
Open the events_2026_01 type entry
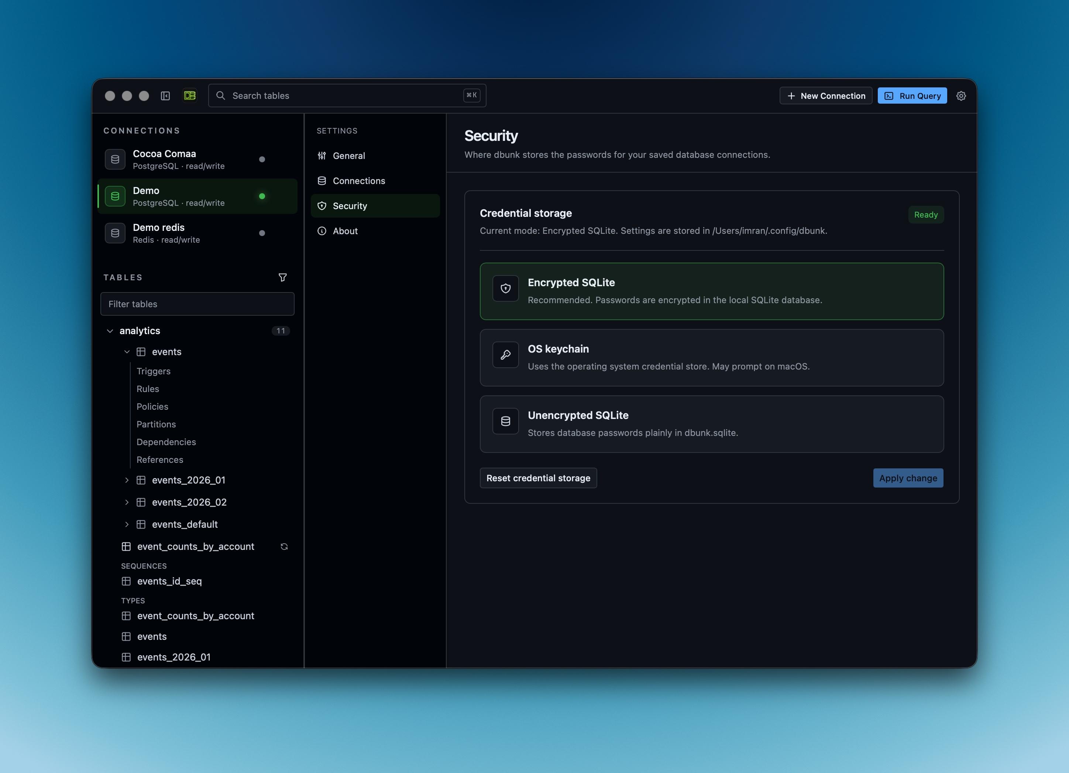174,657
